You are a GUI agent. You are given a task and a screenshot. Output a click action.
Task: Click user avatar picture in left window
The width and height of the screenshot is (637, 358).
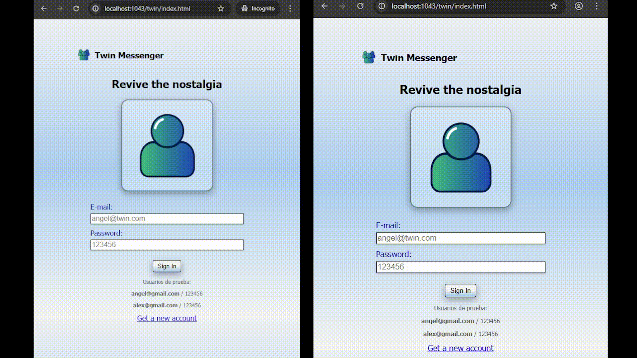click(x=167, y=145)
